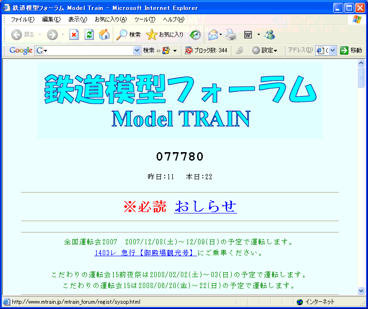Open Search pane with magnifier icon
Screen dimensions: 368x309
tap(129, 35)
